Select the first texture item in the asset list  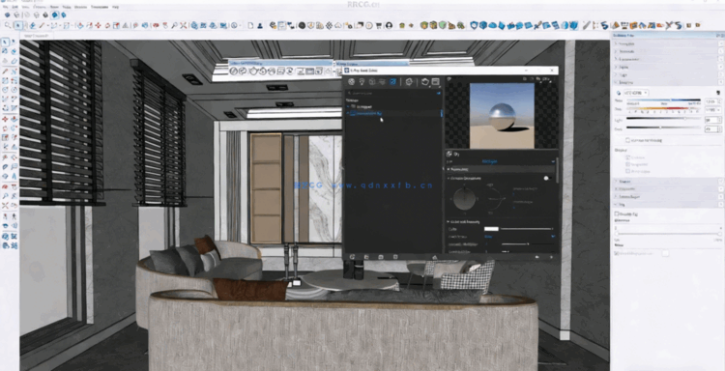(393, 106)
